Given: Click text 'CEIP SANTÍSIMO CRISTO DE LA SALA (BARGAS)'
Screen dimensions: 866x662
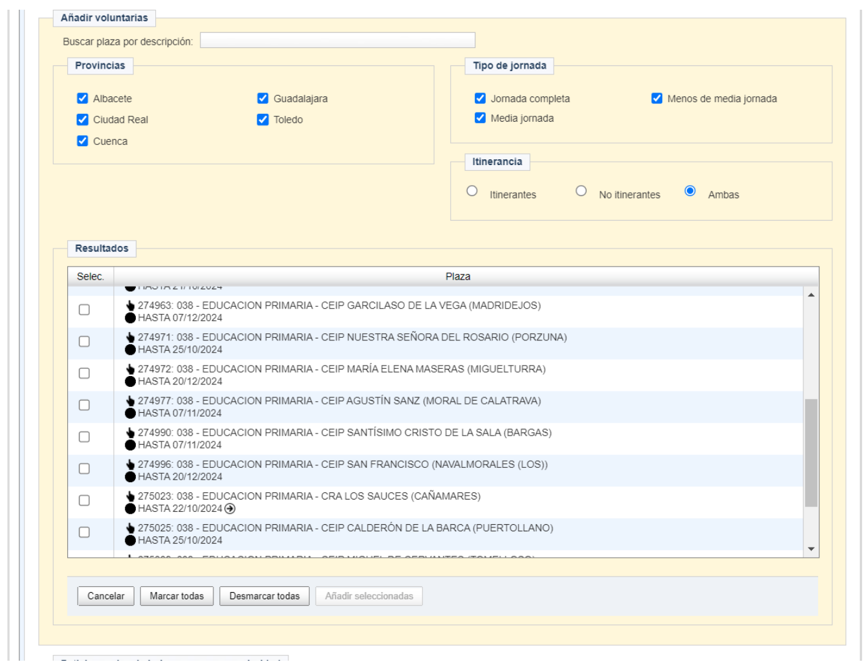Looking at the screenshot, I should (437, 432).
